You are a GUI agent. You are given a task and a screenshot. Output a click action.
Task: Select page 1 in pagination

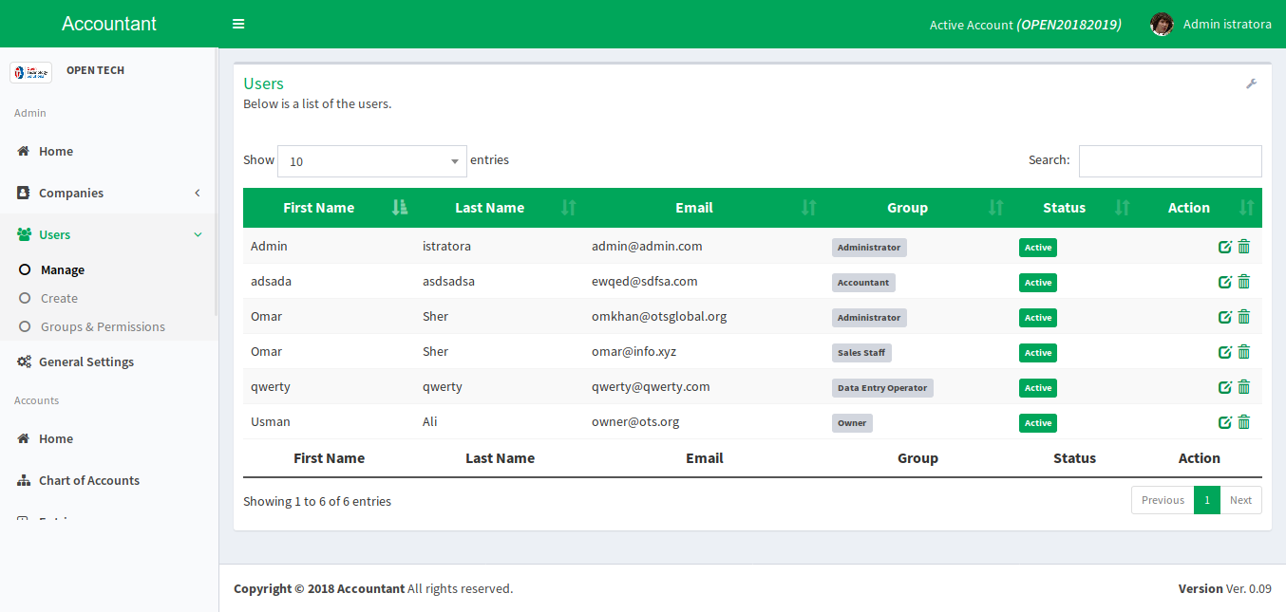[x=1207, y=500]
